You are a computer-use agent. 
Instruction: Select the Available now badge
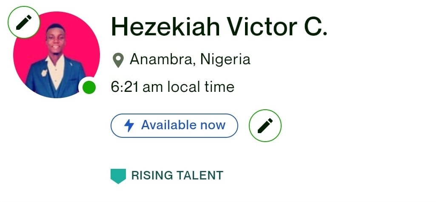174,125
